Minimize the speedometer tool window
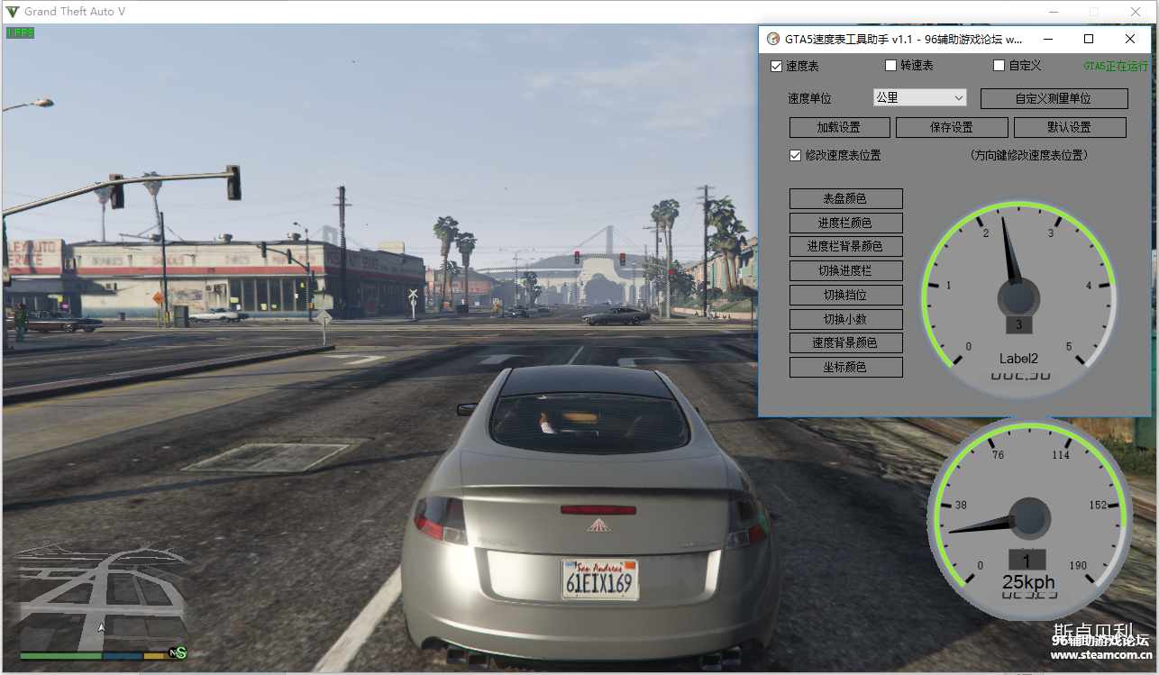The height and width of the screenshot is (675, 1159). coord(1047,39)
